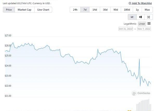
Task: Switch to candlestick chart icon
Action: (x=140, y=17)
